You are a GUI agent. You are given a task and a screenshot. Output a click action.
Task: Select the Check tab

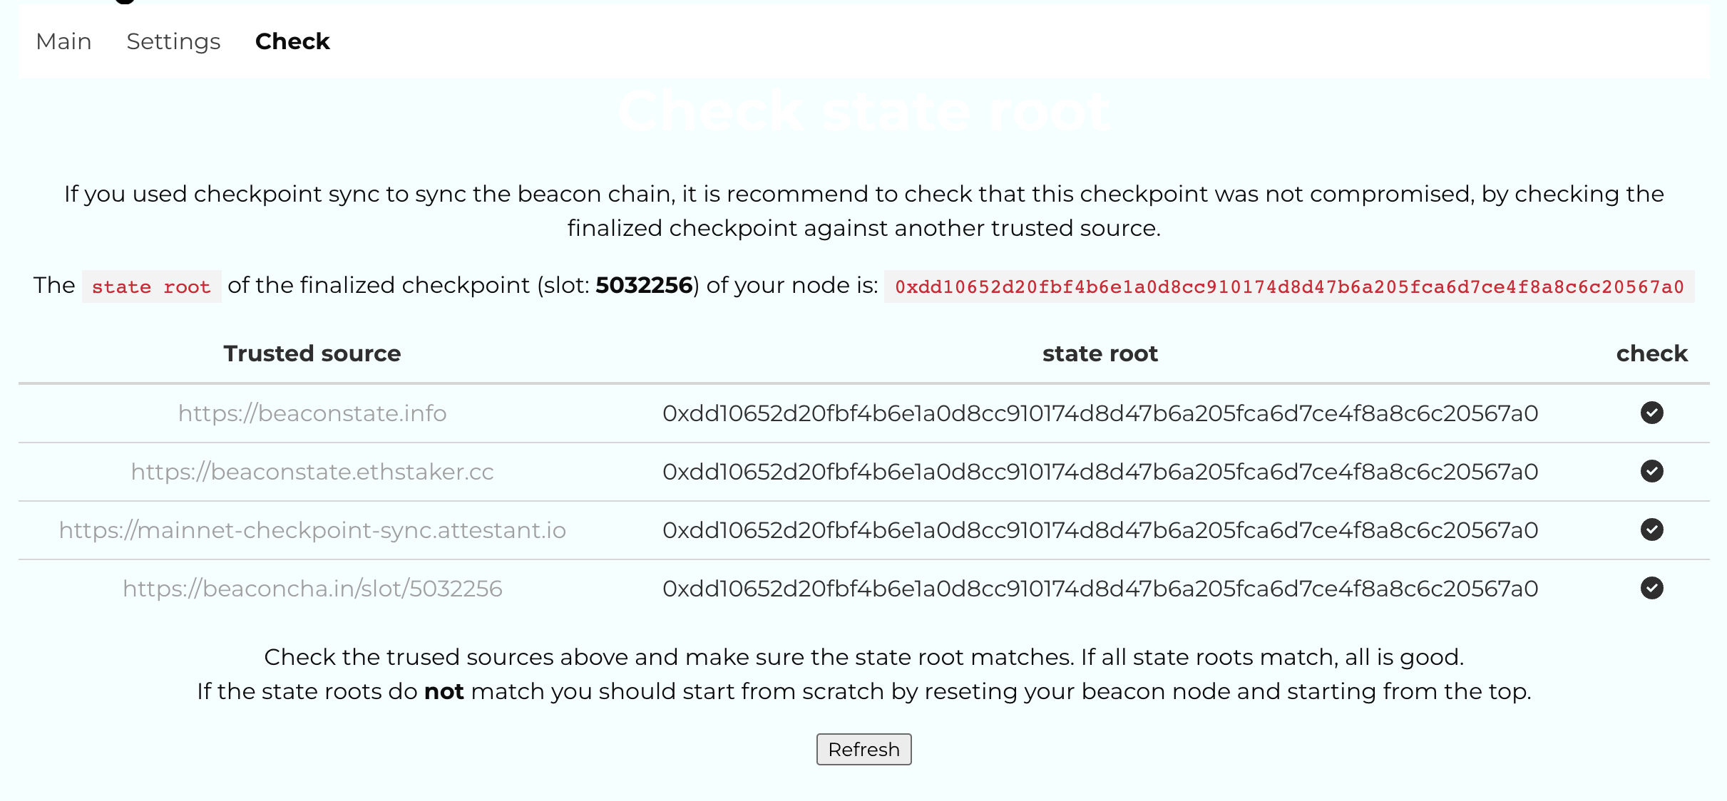[292, 41]
